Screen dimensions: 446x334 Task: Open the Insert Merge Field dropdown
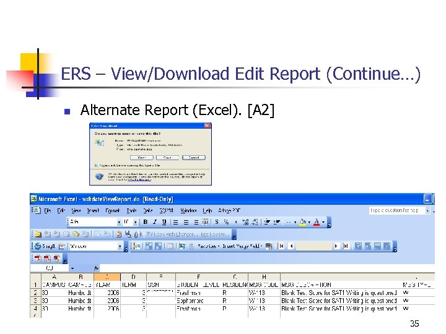pyautogui.click(x=242, y=246)
